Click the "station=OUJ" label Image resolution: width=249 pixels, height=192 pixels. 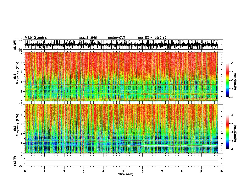tap(116, 38)
